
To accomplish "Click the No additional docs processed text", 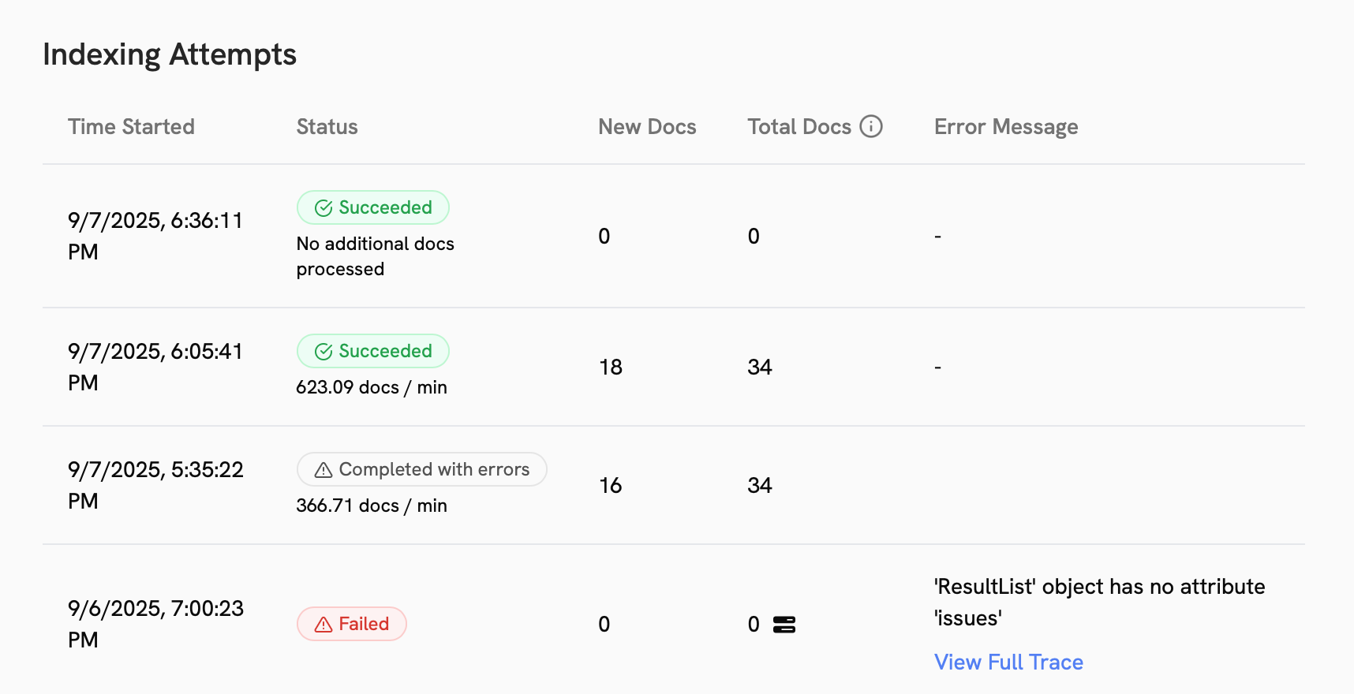I will pos(375,256).
